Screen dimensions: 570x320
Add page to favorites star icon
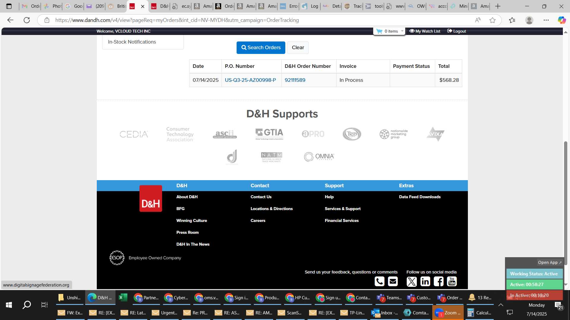point(493,20)
